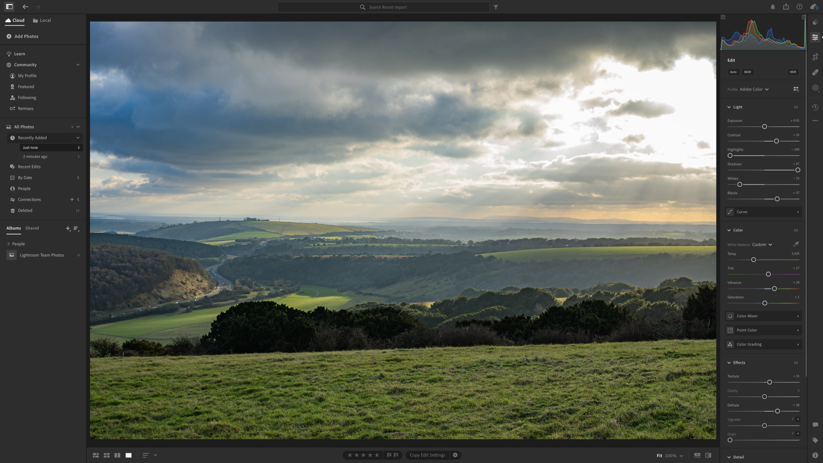Click the Exposure slider handle
Screen dimensions: 823x463
pos(764,126)
